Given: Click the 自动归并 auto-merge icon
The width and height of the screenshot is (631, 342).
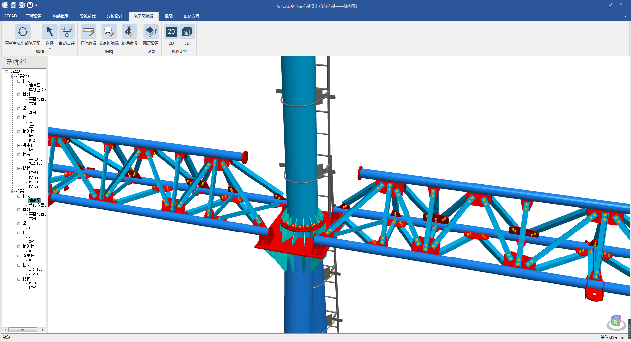Looking at the screenshot, I should [67, 32].
